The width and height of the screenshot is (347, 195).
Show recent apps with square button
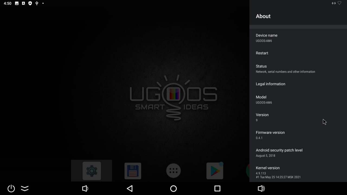pyautogui.click(x=217, y=188)
